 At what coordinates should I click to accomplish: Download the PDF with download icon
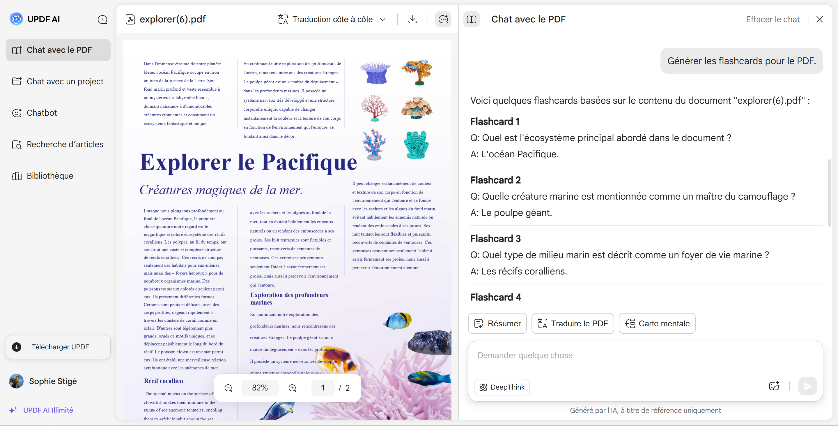412,20
